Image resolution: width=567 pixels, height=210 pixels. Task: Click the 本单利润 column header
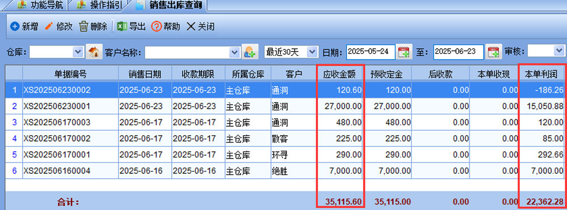[x=541, y=74]
